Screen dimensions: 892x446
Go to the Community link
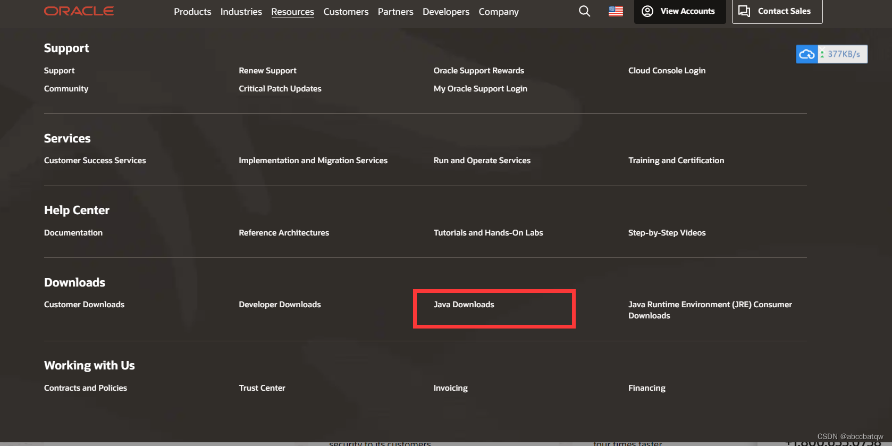66,89
